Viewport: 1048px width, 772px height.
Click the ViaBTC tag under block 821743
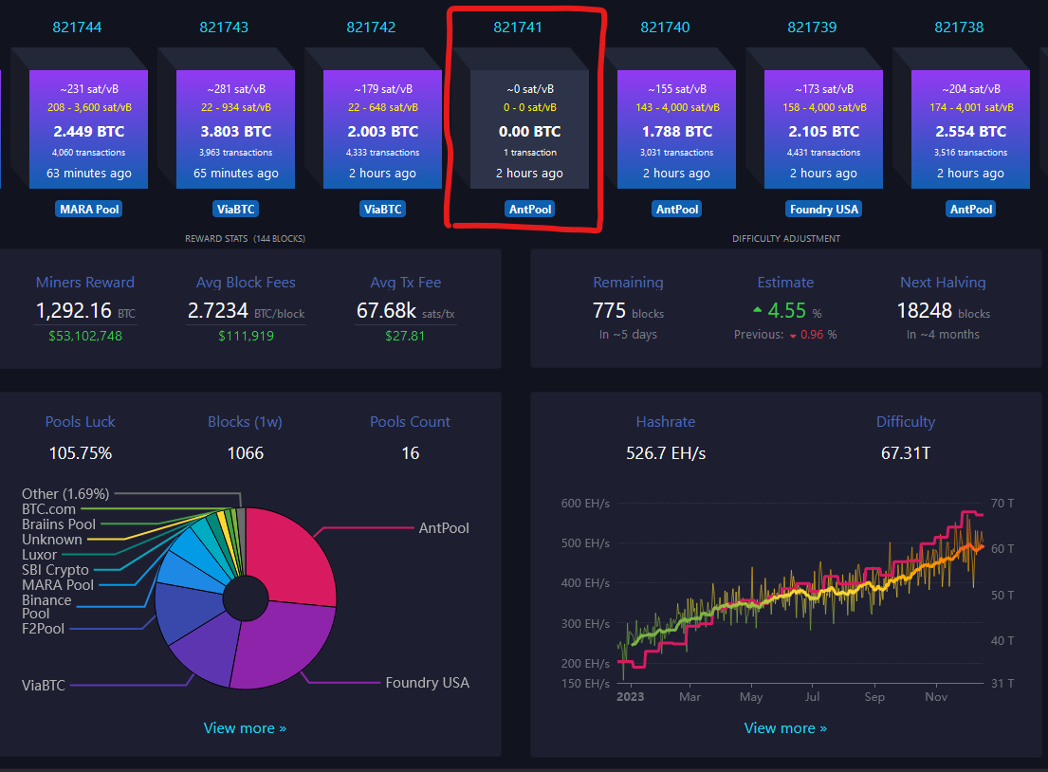[236, 209]
